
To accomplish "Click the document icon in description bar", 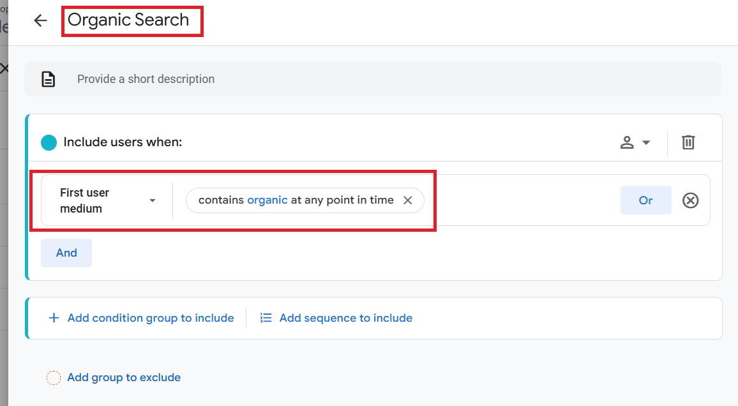I will click(x=49, y=79).
